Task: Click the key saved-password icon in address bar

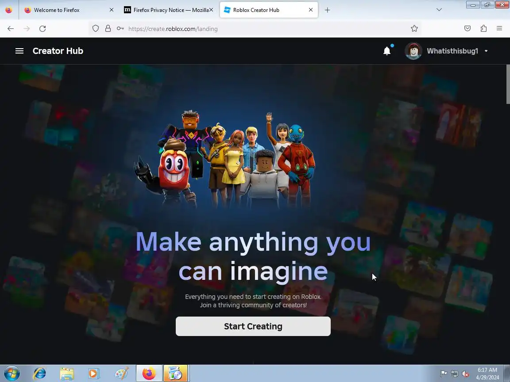Action: pos(120,29)
